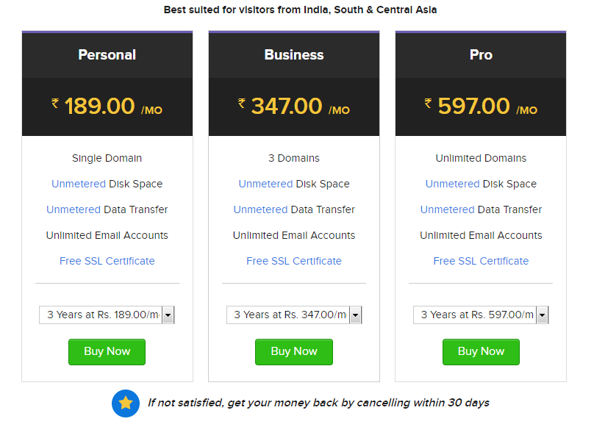The image size is (594, 427).
Task: Open the Business plan duration dropdown
Action: (294, 315)
